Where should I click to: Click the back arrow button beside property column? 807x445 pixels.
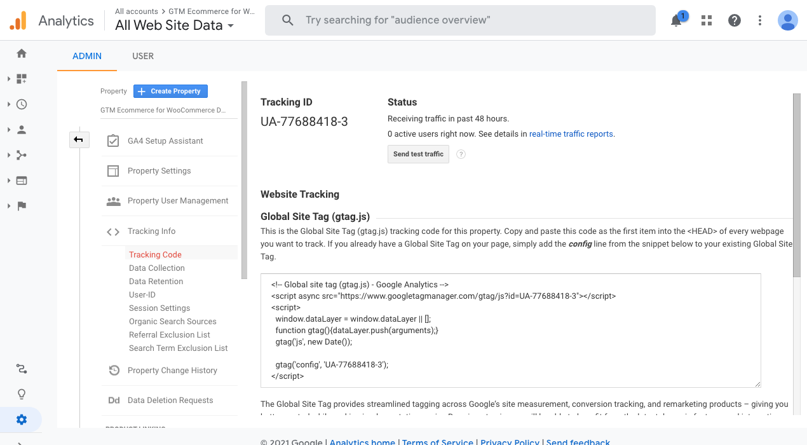(79, 139)
